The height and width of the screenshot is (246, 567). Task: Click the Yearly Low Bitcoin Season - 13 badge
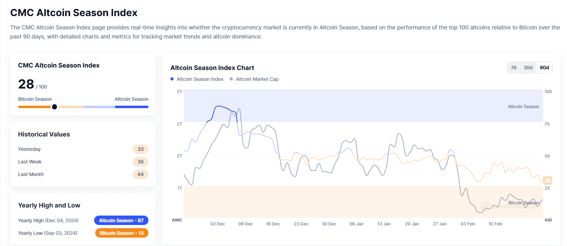click(121, 233)
